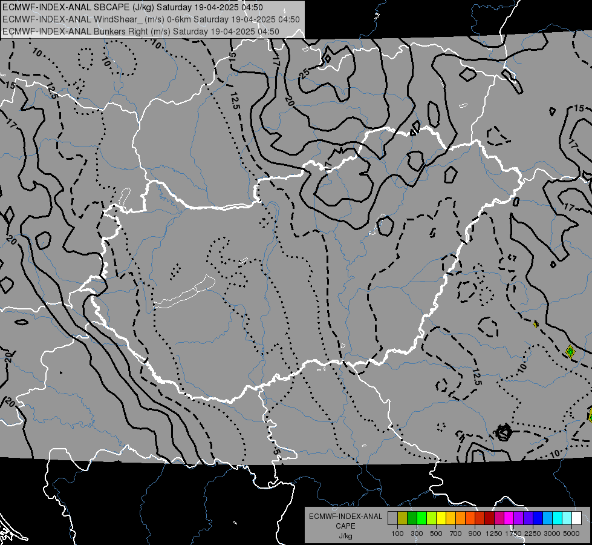
Task: Select the 3000 legend scale value
Action: click(552, 533)
